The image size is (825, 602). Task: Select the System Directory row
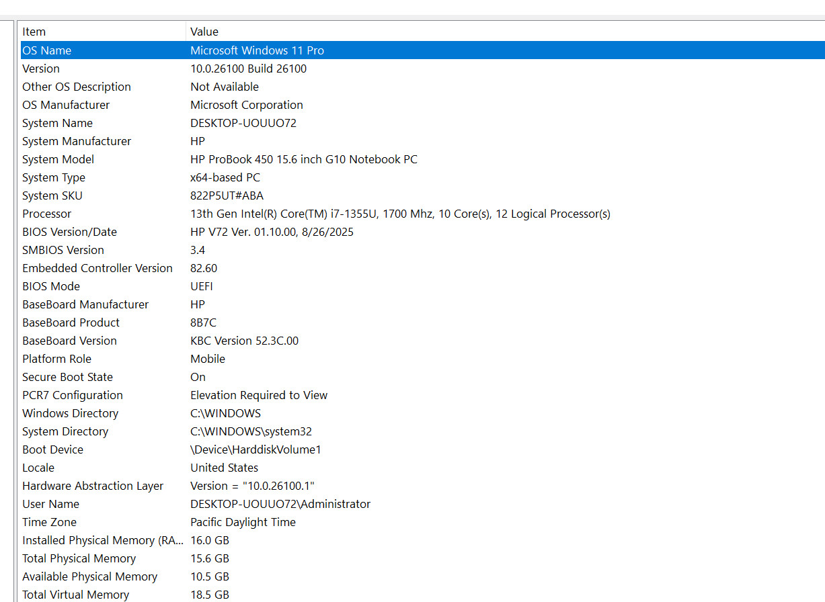point(423,431)
